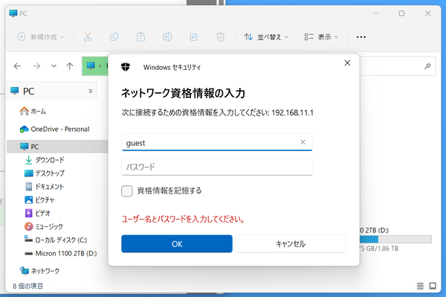Click the Cut scissors icon in toolbar
Image resolution: width=446 pixels, height=297 pixels.
pos(88,37)
